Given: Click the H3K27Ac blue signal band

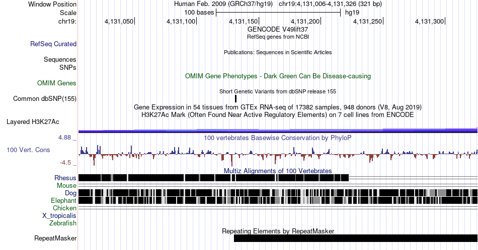Looking at the screenshot, I should (x=278, y=131).
